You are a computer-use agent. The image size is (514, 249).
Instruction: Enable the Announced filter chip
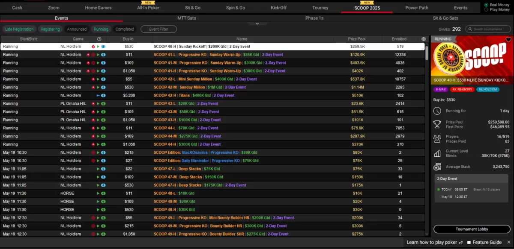[x=77, y=29]
